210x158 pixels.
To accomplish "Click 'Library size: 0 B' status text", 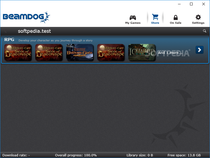I will (x=140, y=155).
